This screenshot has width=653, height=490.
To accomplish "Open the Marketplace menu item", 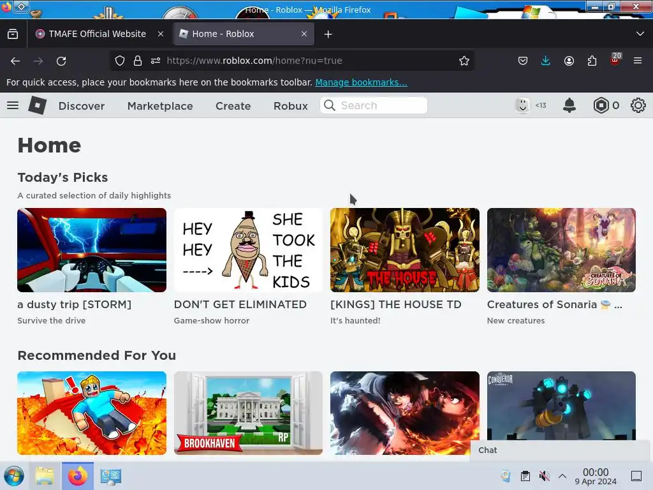I will (x=160, y=106).
